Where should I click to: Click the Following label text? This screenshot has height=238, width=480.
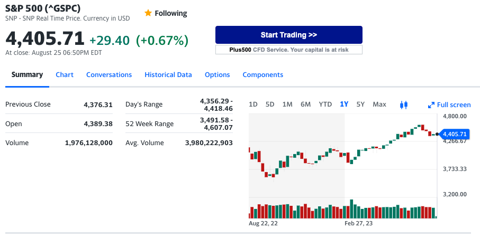pyautogui.click(x=171, y=13)
